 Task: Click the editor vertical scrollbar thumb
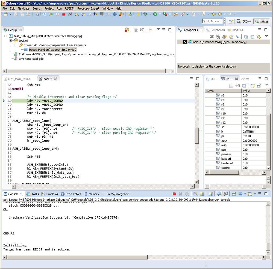[196, 135]
